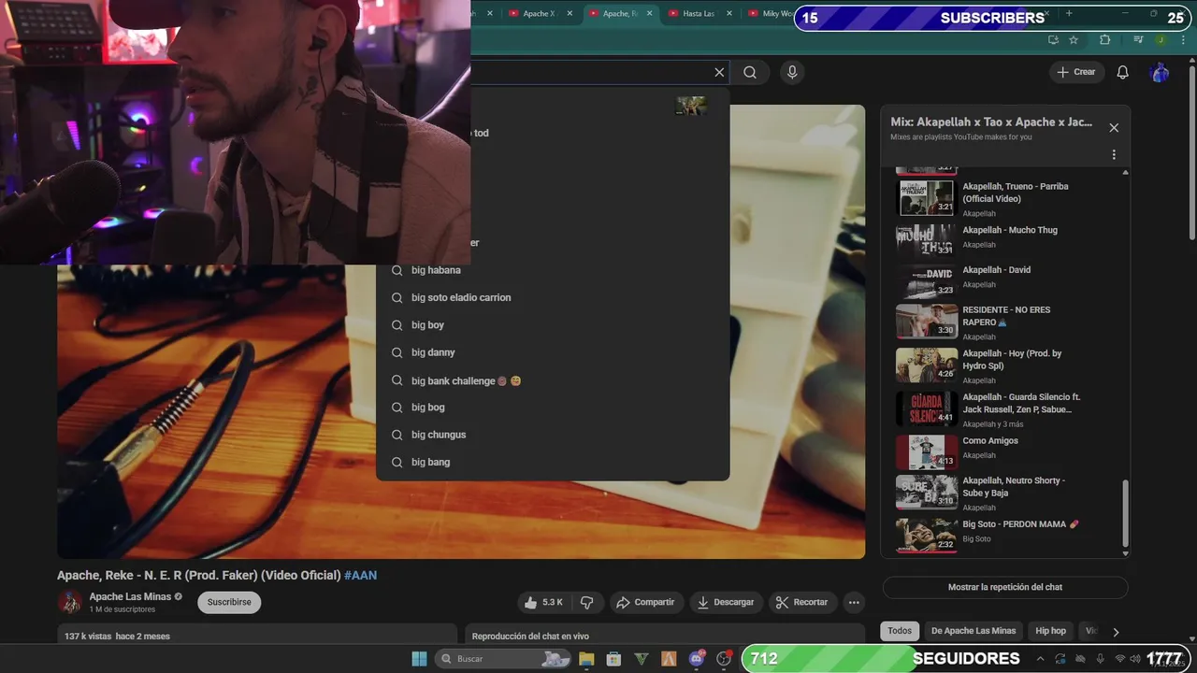Open Mix playlist options menu
The image size is (1197, 673).
click(1114, 154)
